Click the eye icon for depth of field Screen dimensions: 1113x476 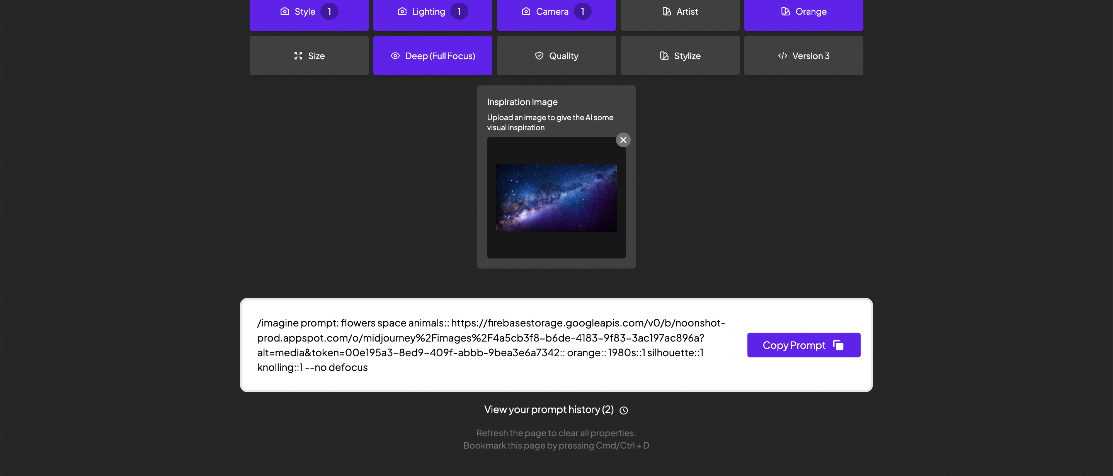click(395, 56)
